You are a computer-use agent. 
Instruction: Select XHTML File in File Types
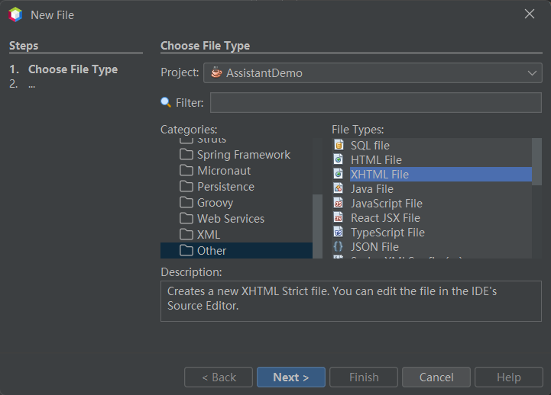click(379, 174)
